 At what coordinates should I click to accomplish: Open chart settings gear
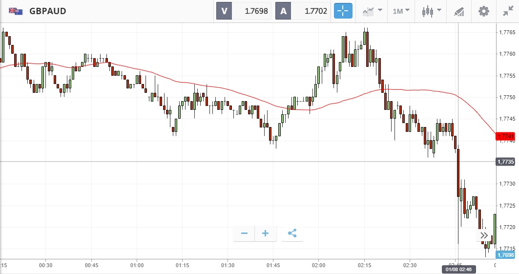483,11
